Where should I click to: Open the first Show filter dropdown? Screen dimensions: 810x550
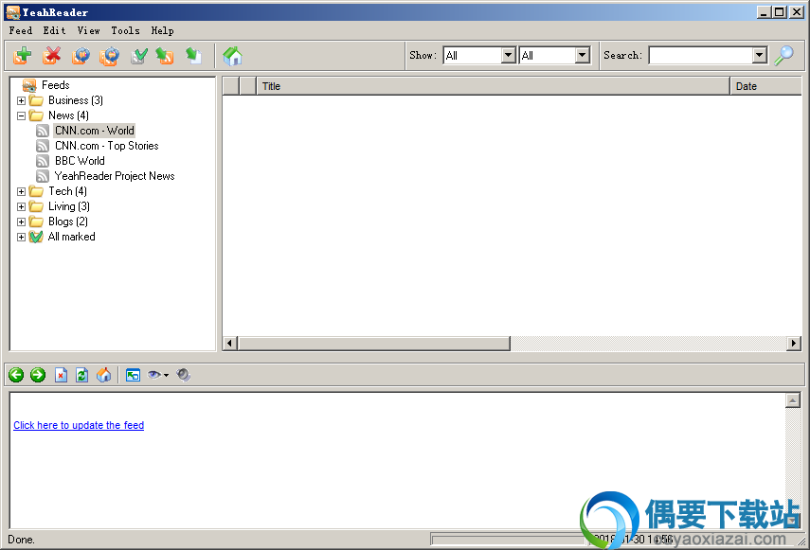pos(509,55)
